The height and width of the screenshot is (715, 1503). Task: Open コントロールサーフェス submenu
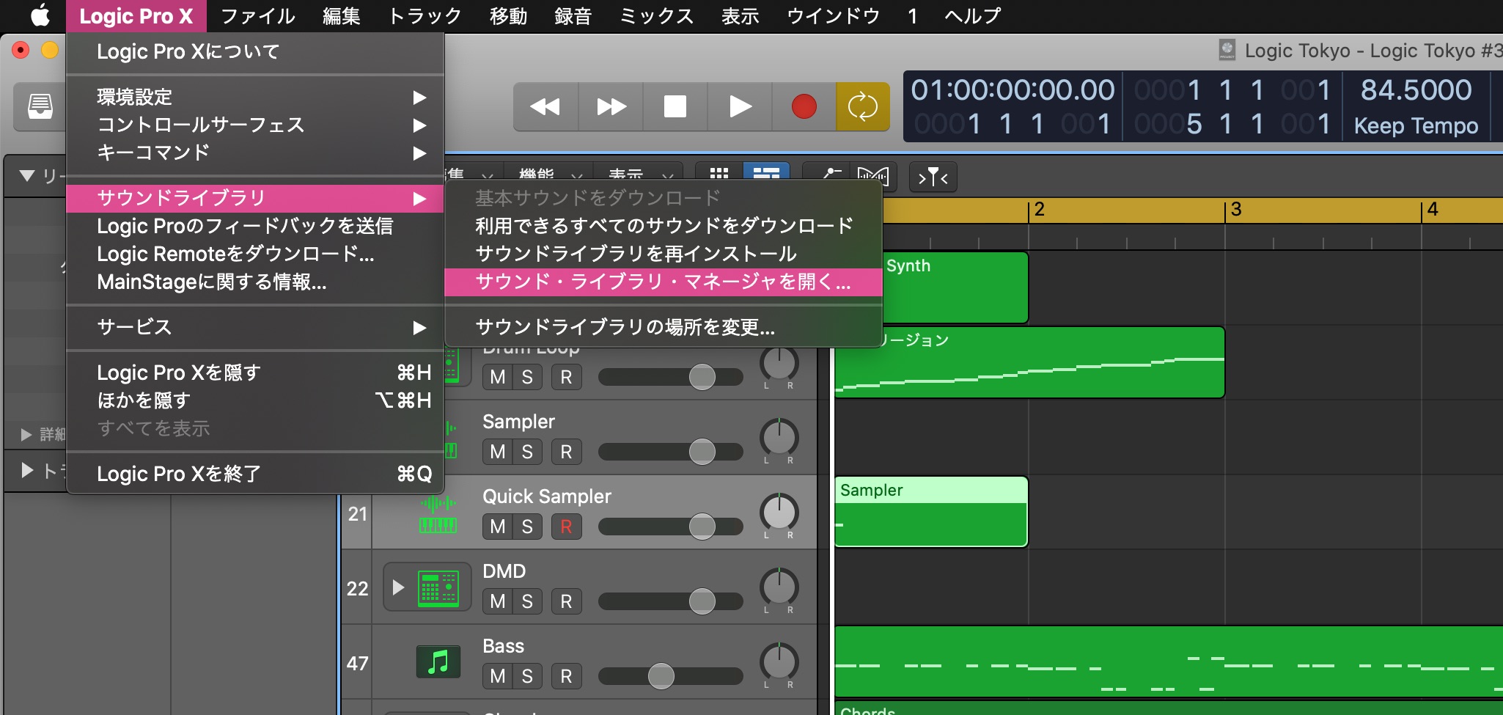pos(255,125)
